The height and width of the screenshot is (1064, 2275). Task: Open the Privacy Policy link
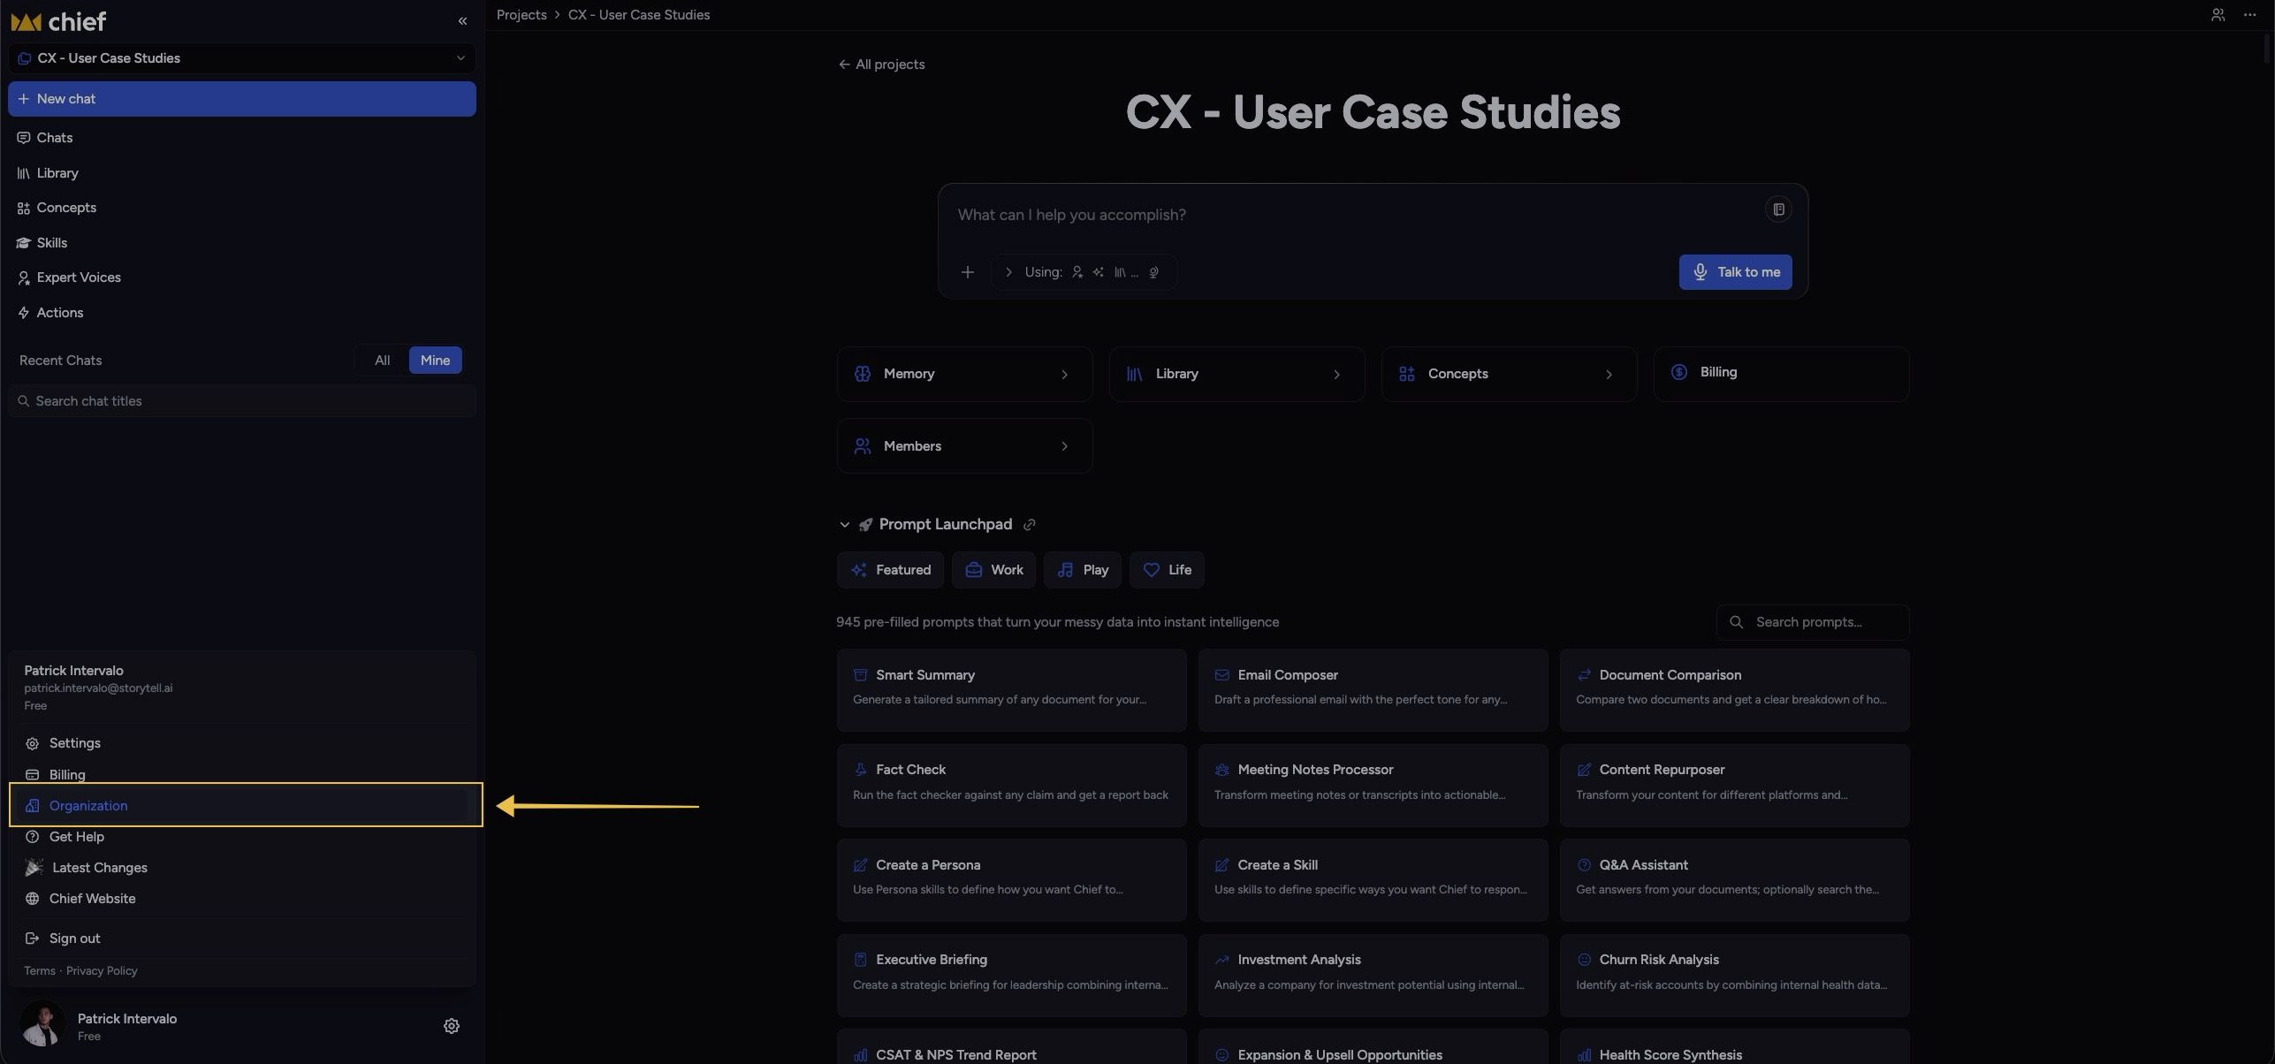pos(102,971)
